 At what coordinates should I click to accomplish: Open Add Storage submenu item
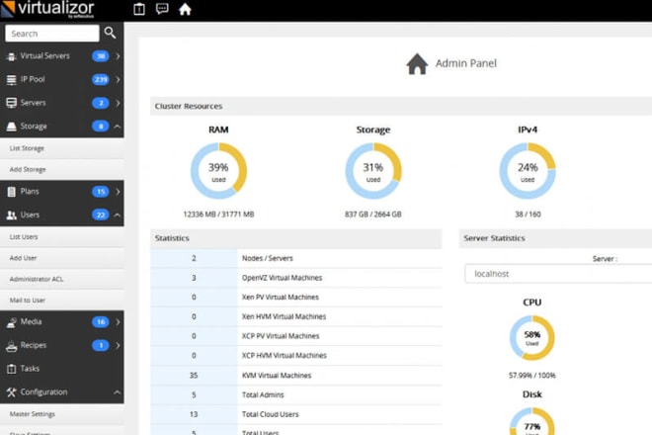coord(62,169)
